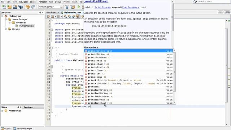Click the Save All toolbar icon
The height and width of the screenshot is (130, 231).
pos(21,7)
